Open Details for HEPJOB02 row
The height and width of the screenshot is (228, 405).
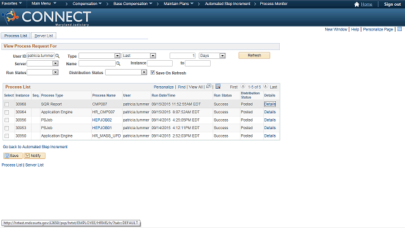coord(270,120)
